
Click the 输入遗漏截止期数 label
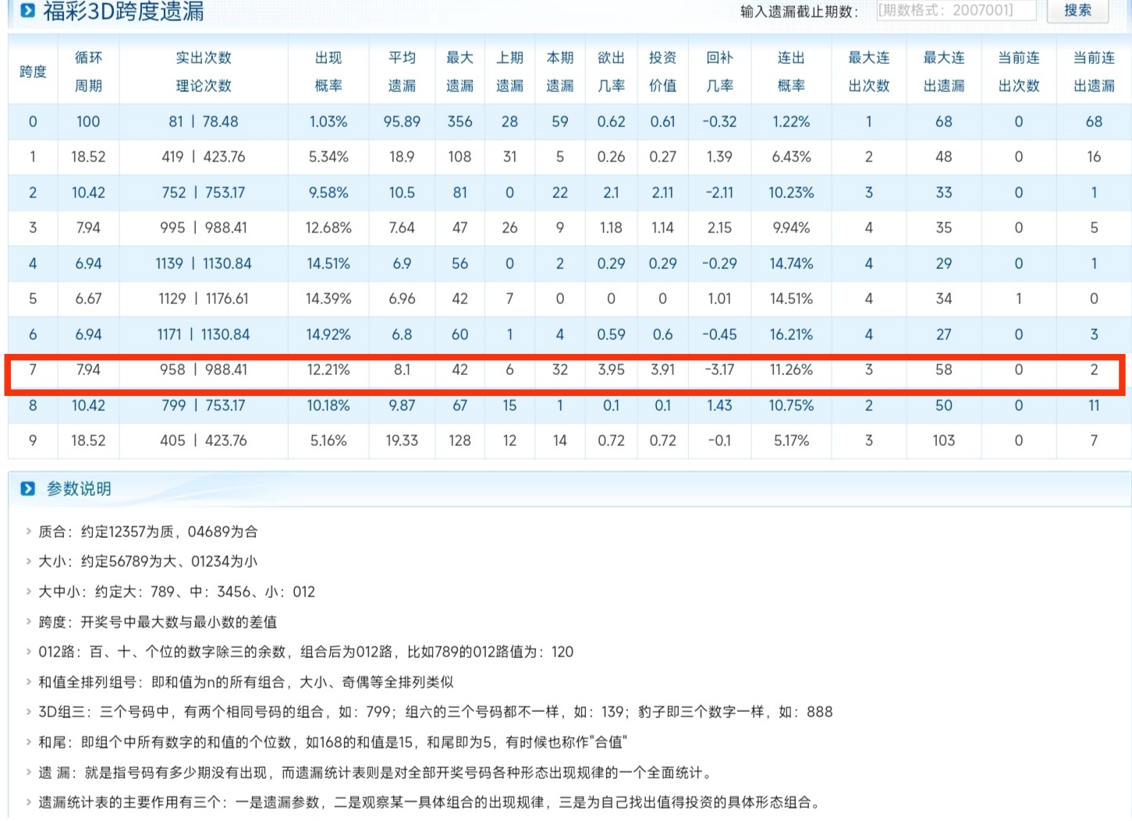[800, 12]
